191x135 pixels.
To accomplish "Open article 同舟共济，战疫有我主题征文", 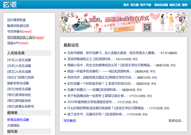I will coord(100,78).
